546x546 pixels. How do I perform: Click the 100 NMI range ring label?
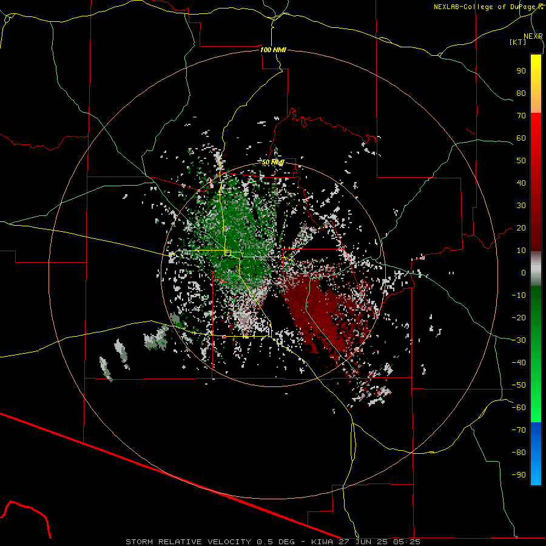pos(273,50)
